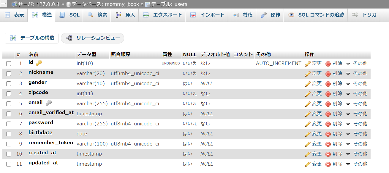The image size is (389, 173).
Task: Tick the zipcode row checkbox
Action: click(9, 94)
